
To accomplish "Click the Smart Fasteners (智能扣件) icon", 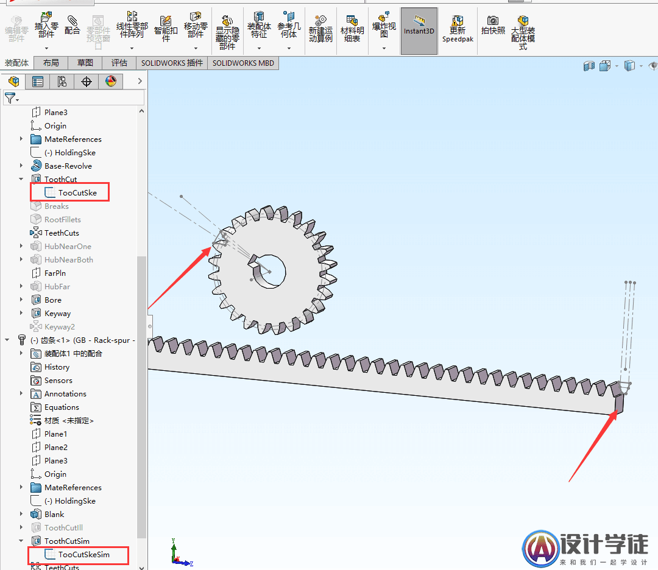I will (166, 29).
